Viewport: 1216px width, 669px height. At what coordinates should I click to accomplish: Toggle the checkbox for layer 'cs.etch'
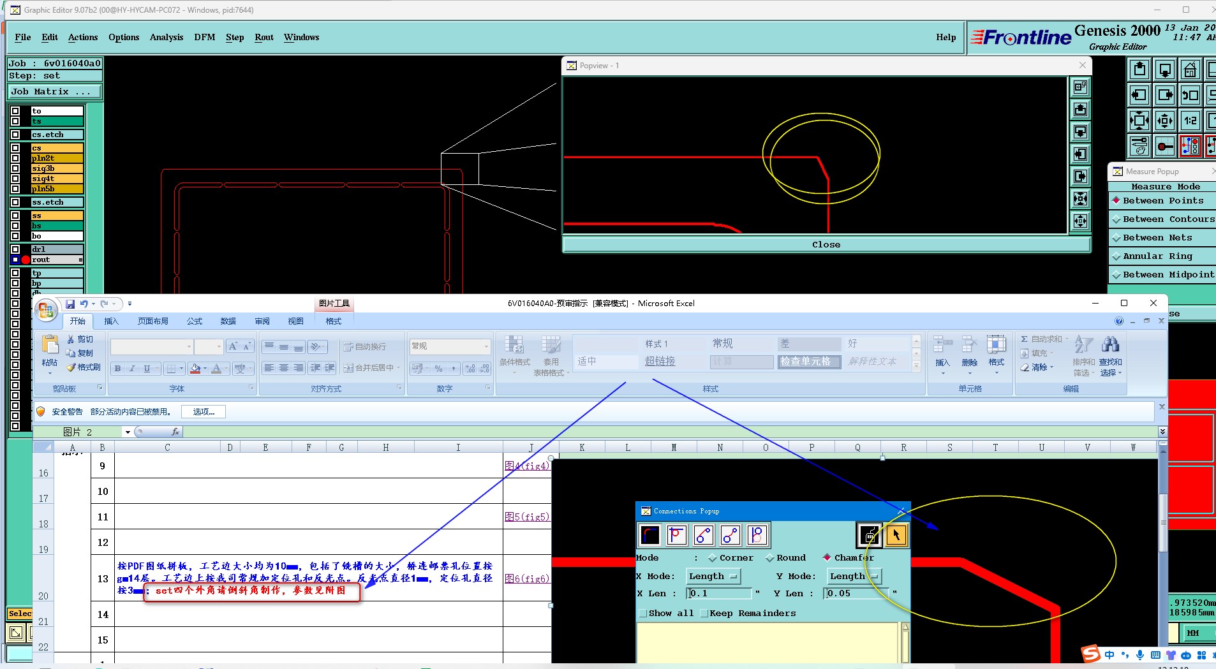click(x=15, y=135)
